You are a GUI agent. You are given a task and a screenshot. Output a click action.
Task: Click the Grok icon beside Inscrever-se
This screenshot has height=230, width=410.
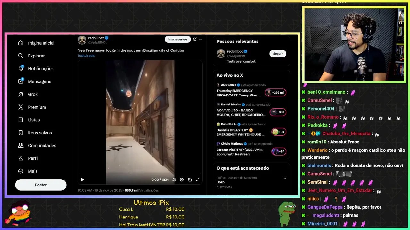click(194, 39)
